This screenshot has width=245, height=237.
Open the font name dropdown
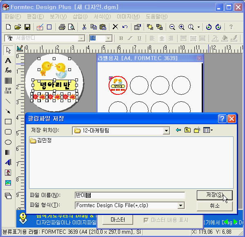coord(81,38)
